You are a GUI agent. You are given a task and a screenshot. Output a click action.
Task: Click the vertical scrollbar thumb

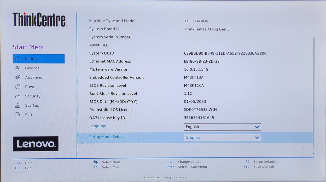point(314,92)
